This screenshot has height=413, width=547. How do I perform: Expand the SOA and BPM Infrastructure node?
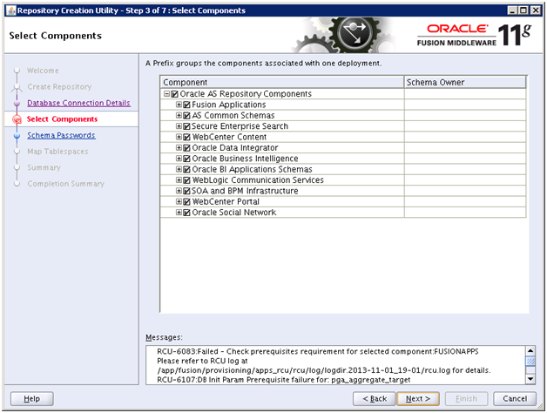coord(179,191)
